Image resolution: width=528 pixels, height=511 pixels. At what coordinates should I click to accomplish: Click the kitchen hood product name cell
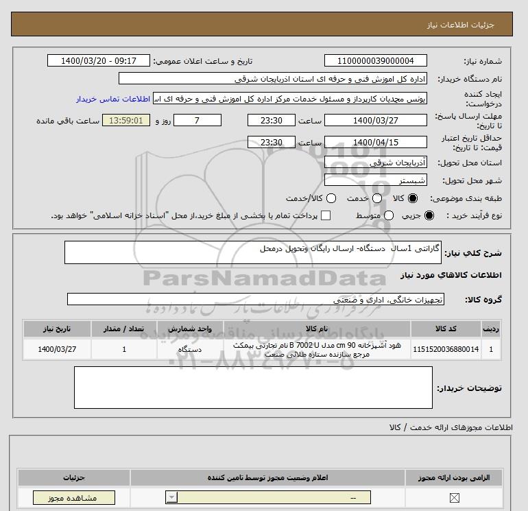[x=317, y=349]
